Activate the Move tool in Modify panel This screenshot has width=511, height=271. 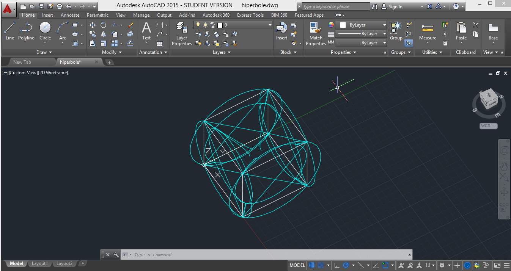click(93, 25)
